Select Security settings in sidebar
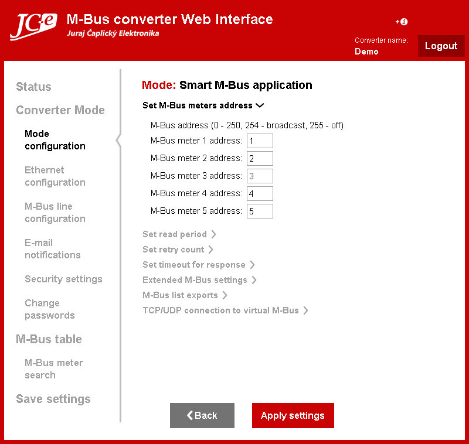Viewport: 469px width, 444px height. coord(63,279)
